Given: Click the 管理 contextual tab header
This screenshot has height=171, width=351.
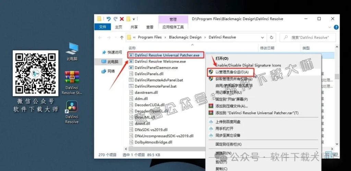Looking at the screenshot, I should pyautogui.click(x=173, y=20).
